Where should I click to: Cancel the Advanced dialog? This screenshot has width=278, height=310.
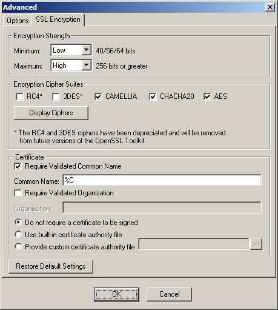click(x=169, y=294)
